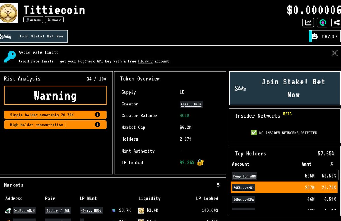Click the Single holder ownership 20.70% warning
This screenshot has height=221, width=341.
55,115
